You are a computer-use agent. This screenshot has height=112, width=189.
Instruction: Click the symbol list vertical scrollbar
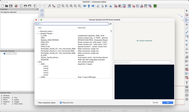111,31
